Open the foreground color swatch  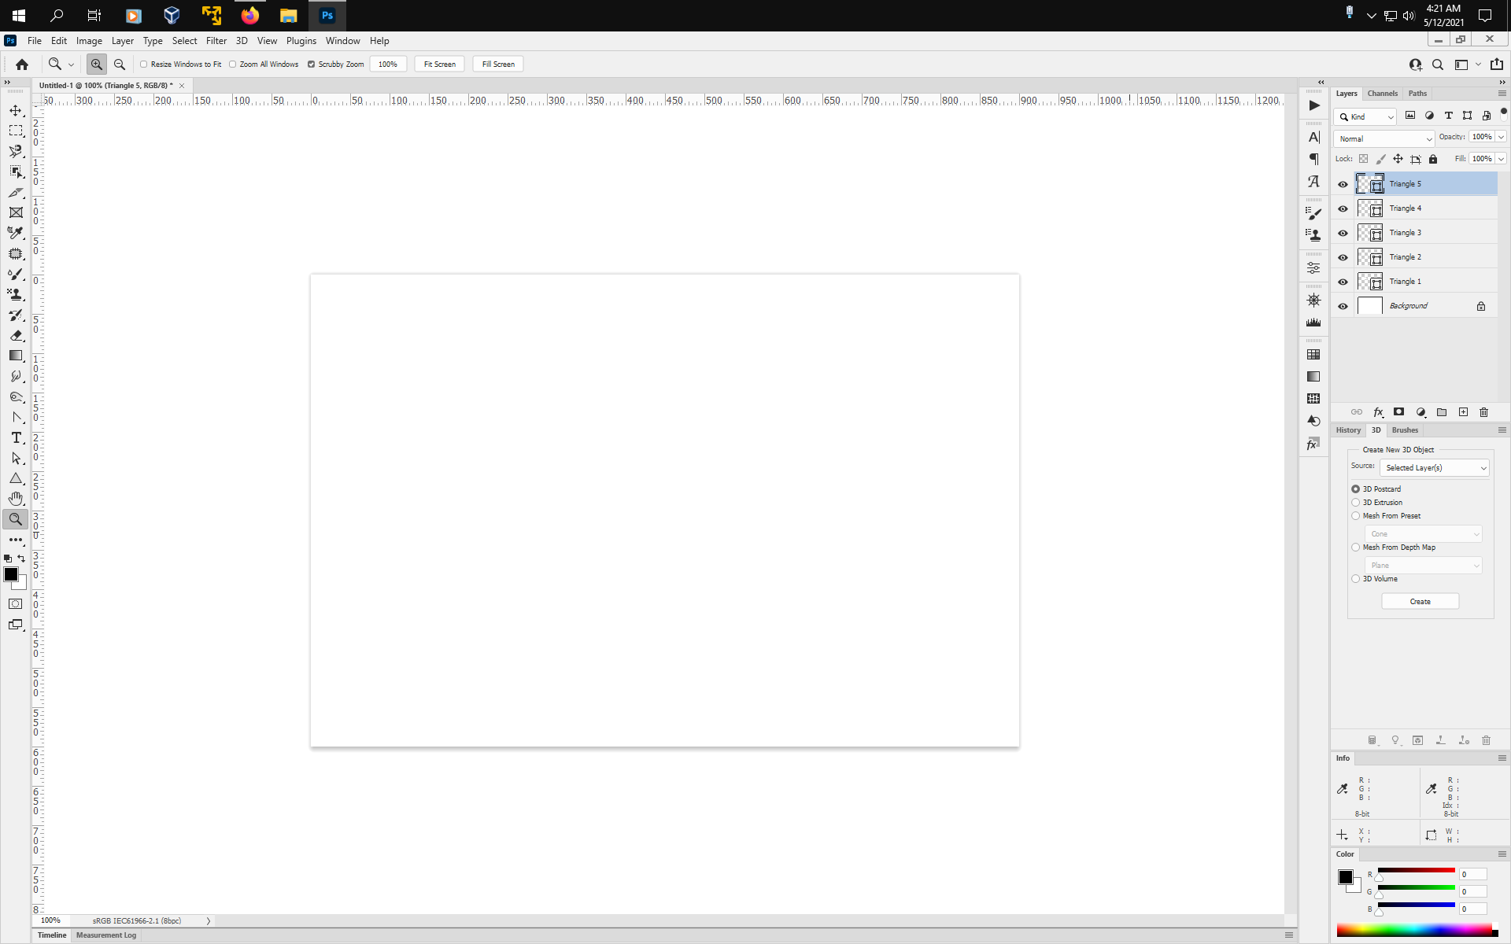coord(11,575)
